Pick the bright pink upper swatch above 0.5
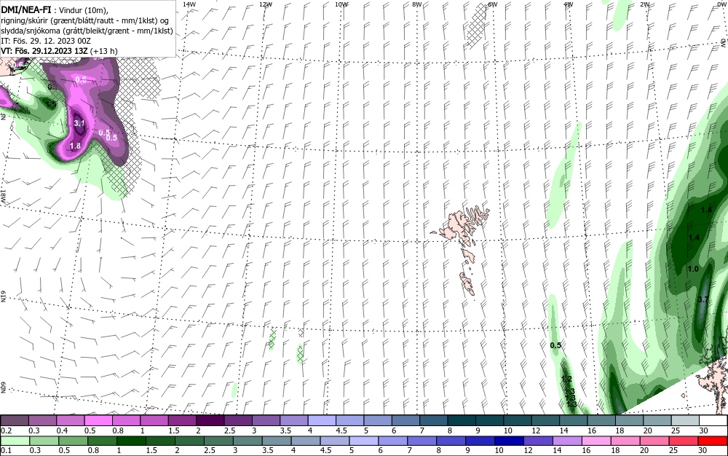 (x=98, y=420)
